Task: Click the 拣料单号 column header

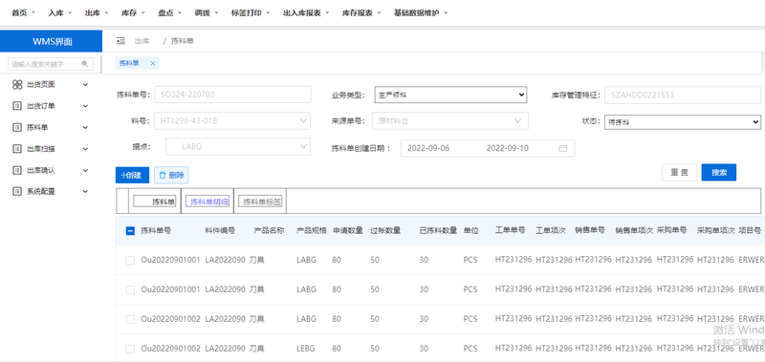Action: pyautogui.click(x=156, y=231)
